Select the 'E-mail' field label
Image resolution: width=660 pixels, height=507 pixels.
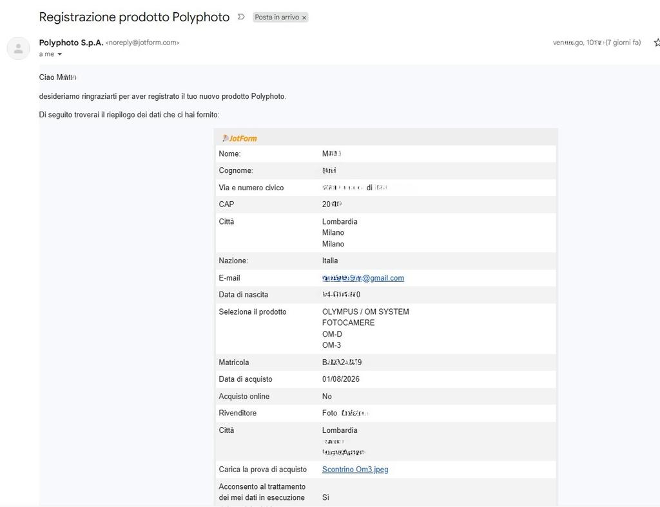pos(229,278)
